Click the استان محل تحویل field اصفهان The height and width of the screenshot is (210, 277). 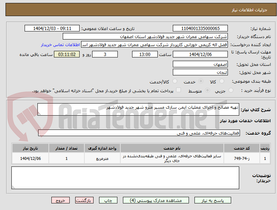coord(200,64)
